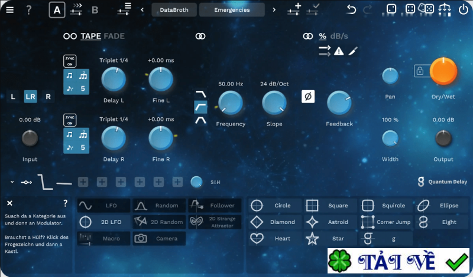Choose the Random modulator category

[x=159, y=206]
